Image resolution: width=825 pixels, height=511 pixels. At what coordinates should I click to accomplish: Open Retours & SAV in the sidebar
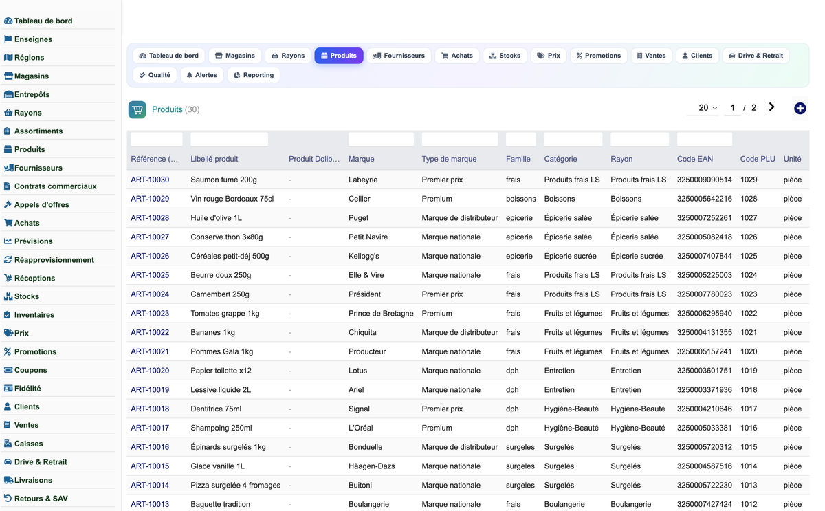(x=36, y=499)
